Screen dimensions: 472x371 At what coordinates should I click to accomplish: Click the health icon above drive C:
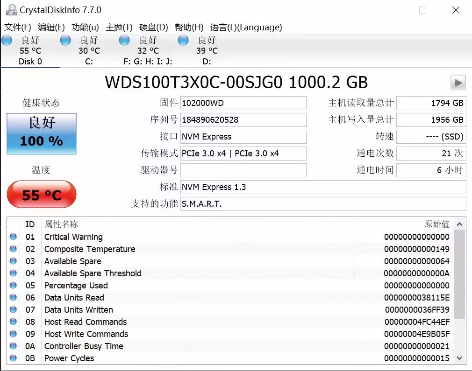pos(65,41)
